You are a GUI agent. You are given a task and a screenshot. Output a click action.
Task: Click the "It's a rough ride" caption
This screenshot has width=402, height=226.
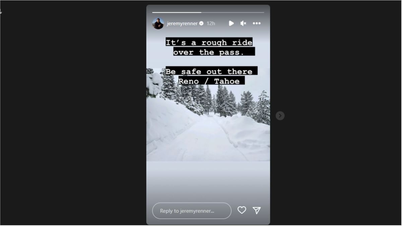coord(209,42)
